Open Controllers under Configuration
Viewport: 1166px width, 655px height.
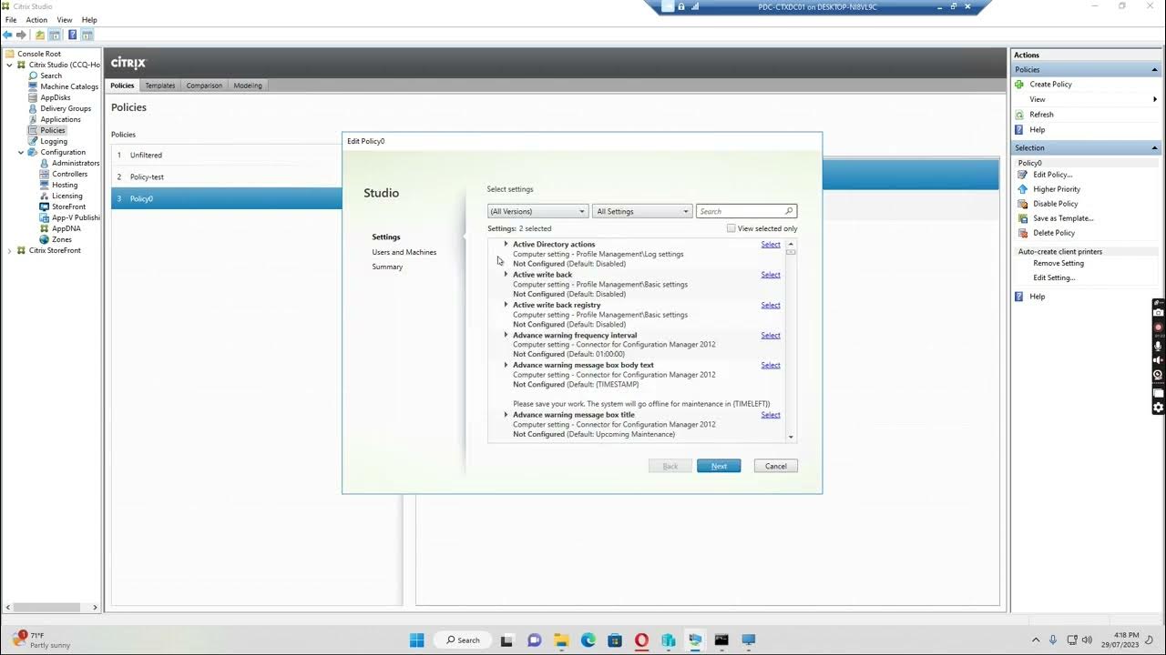coord(69,174)
